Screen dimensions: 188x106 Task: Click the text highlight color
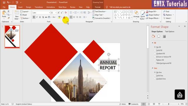[59, 17]
